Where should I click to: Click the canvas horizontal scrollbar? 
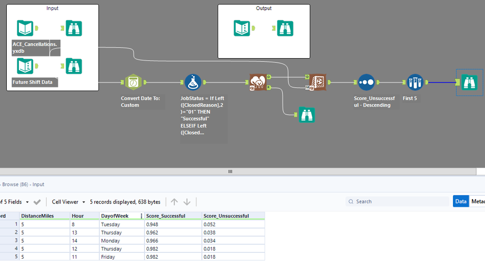pyautogui.click(x=238, y=171)
